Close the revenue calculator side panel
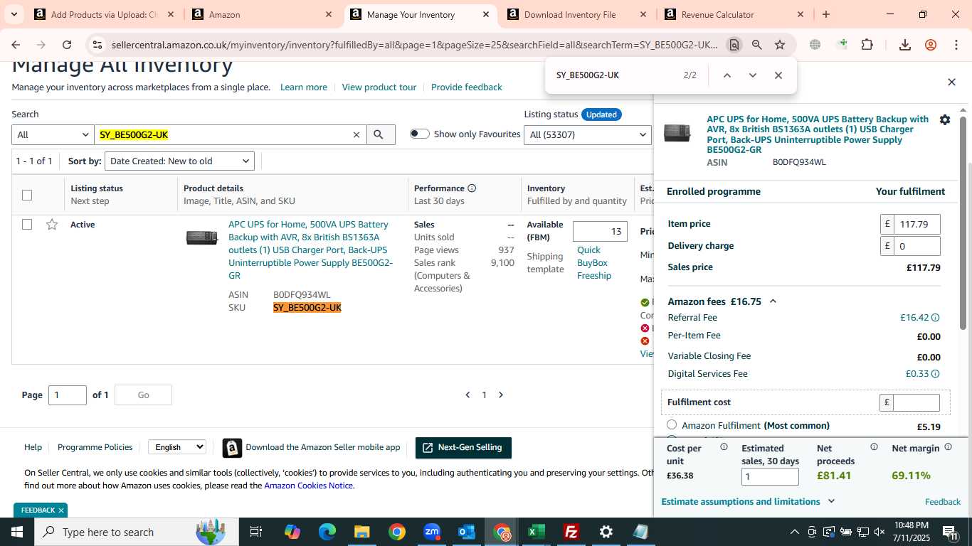 tap(951, 82)
